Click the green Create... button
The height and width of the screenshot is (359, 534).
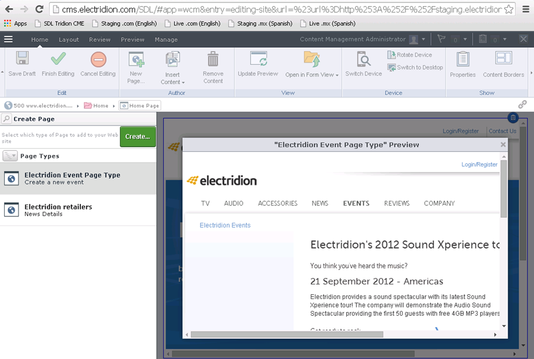[x=138, y=137]
